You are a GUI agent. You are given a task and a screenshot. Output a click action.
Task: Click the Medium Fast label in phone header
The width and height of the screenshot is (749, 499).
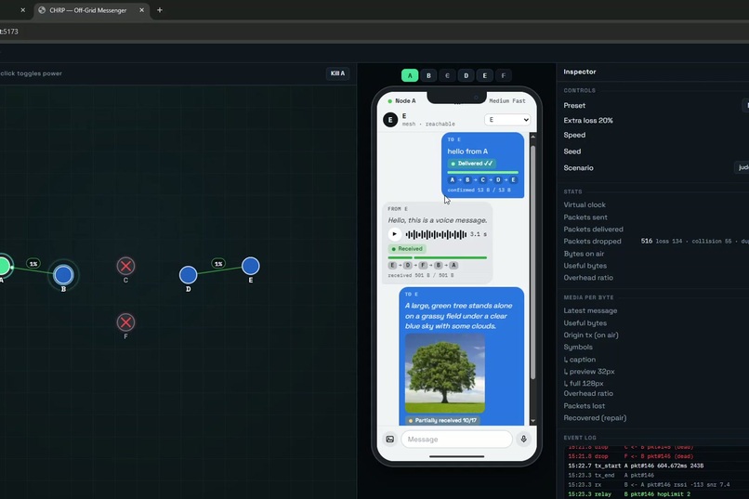506,101
